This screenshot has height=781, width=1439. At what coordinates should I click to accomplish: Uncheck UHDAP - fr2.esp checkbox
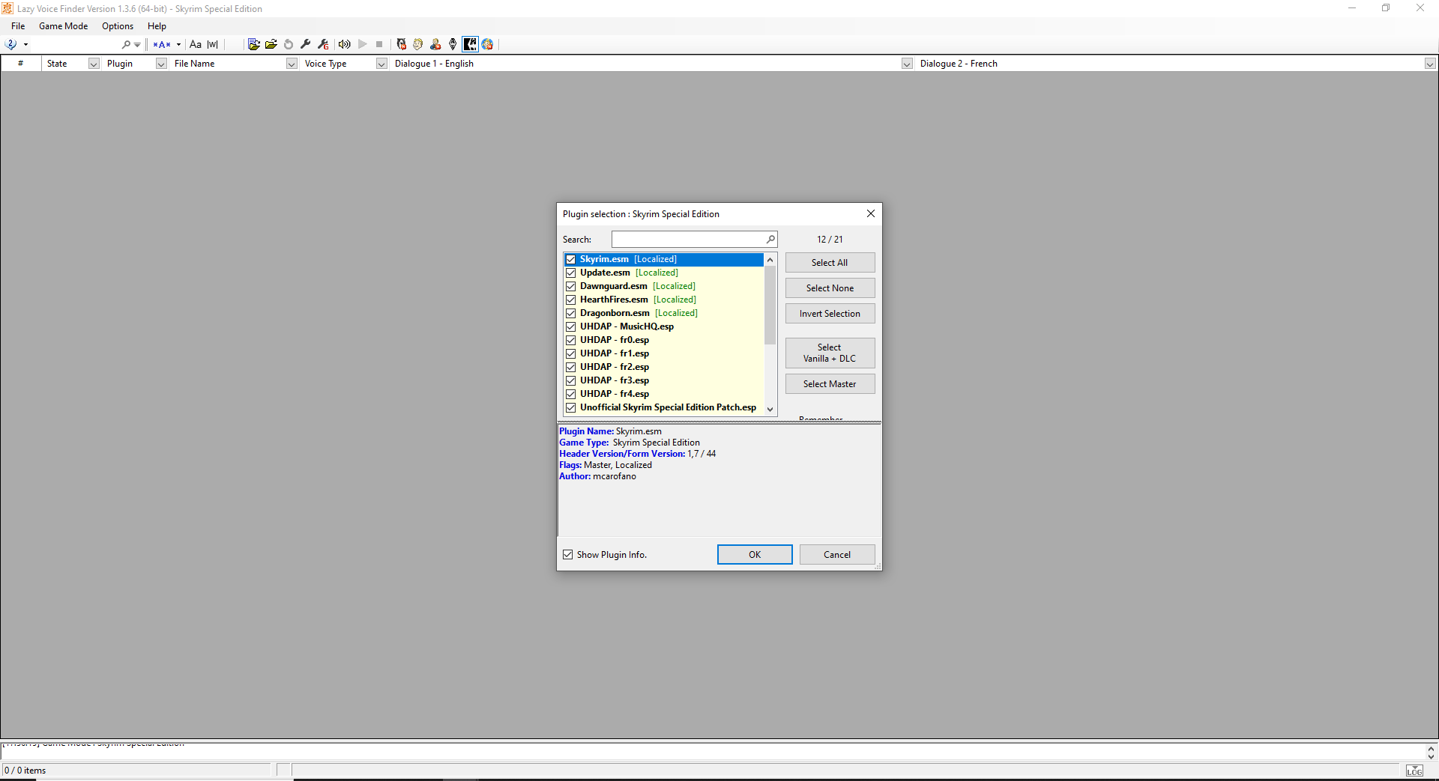point(570,367)
